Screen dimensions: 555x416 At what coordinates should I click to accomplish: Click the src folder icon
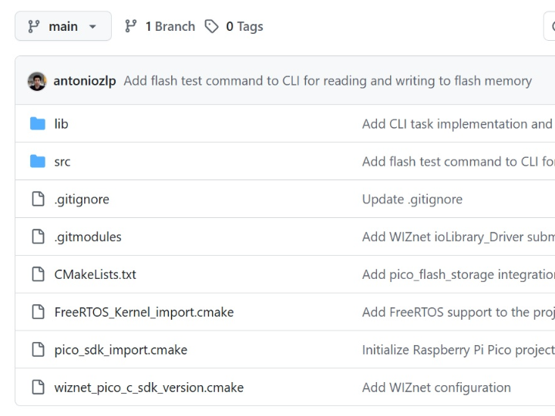[x=38, y=161]
